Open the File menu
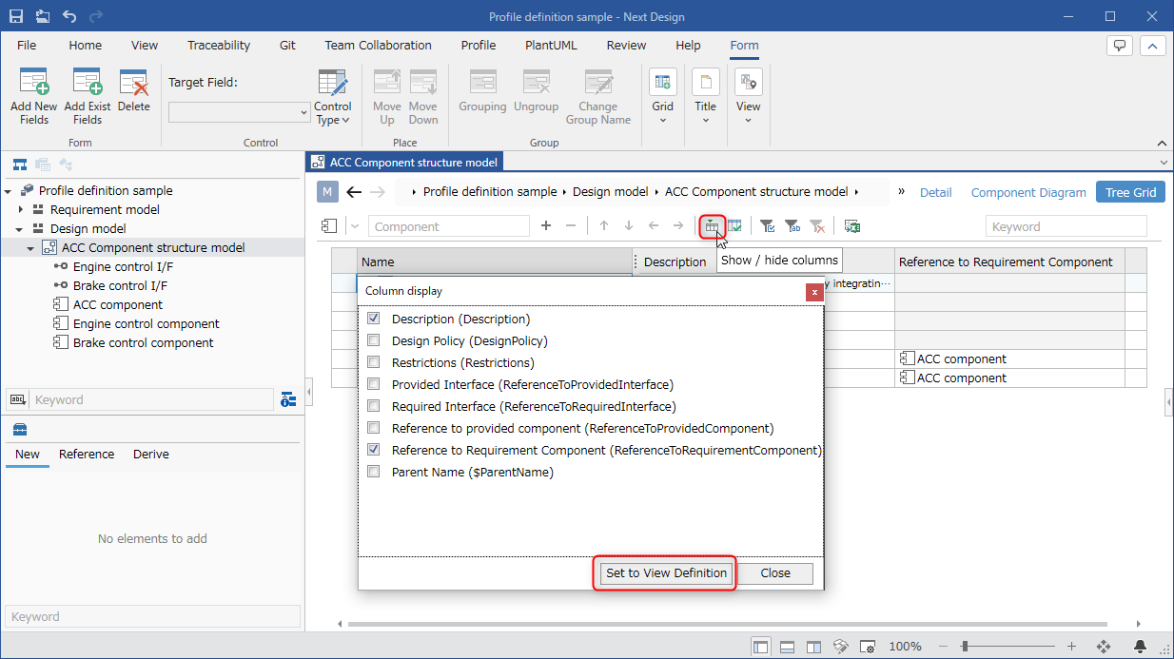1174x659 pixels. click(27, 45)
